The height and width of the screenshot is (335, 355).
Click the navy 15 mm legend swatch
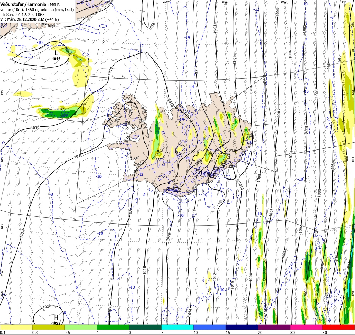242,327
